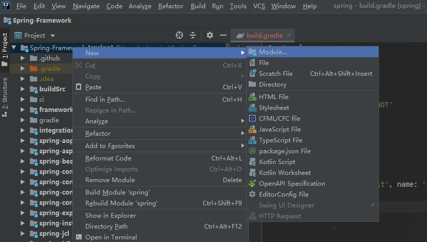Choose Remove Module

click(160, 180)
